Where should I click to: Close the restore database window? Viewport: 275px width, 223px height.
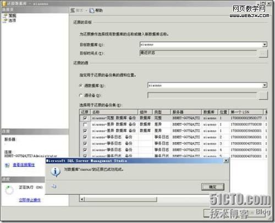pos(268,3)
